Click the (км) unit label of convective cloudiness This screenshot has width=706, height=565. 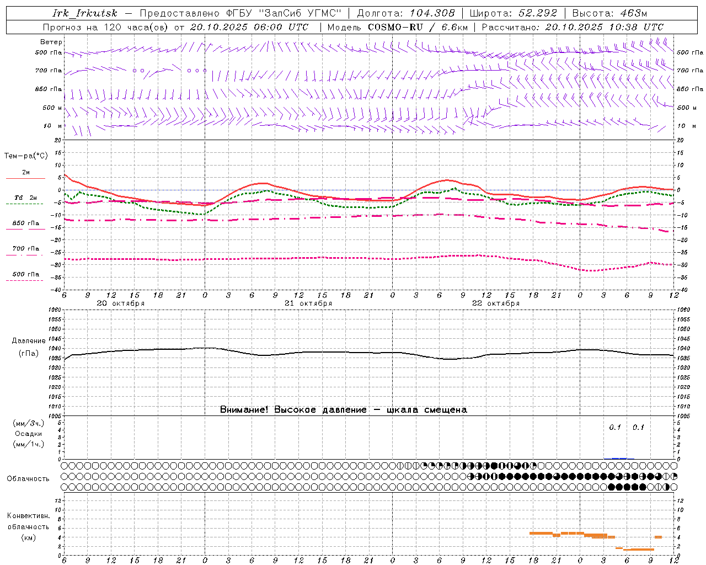[28, 537]
